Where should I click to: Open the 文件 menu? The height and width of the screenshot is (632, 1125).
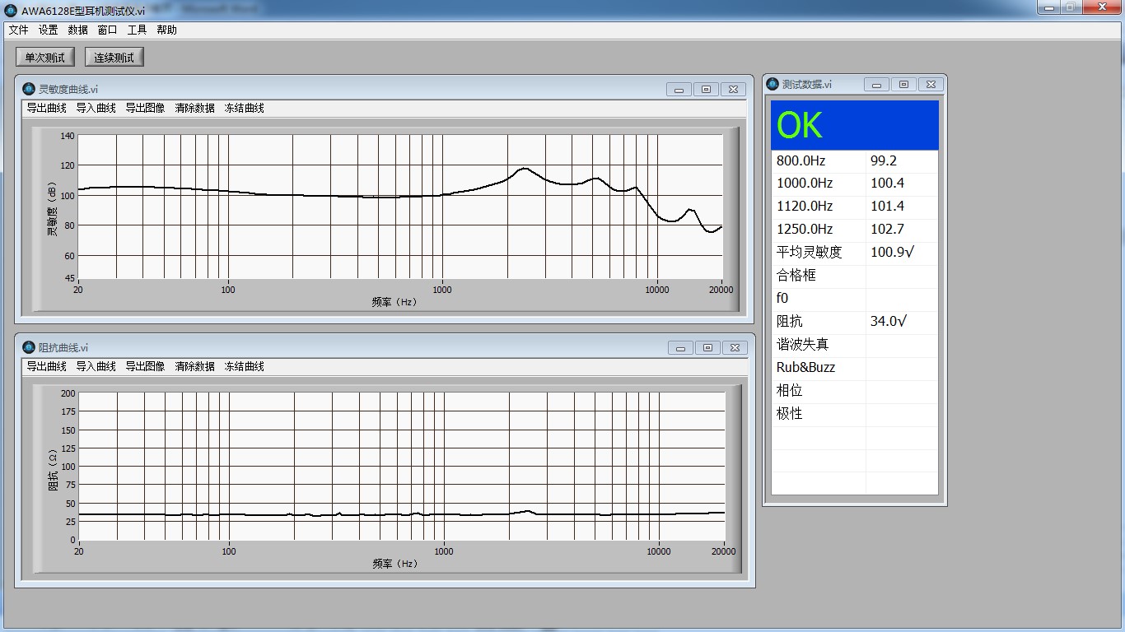click(x=18, y=30)
